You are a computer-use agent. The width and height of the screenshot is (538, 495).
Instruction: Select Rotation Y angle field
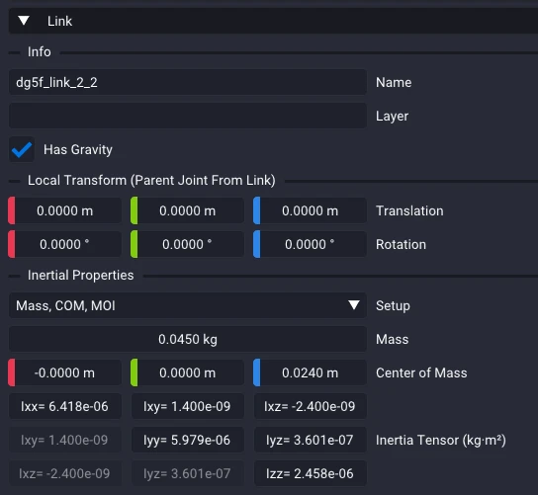[187, 244]
